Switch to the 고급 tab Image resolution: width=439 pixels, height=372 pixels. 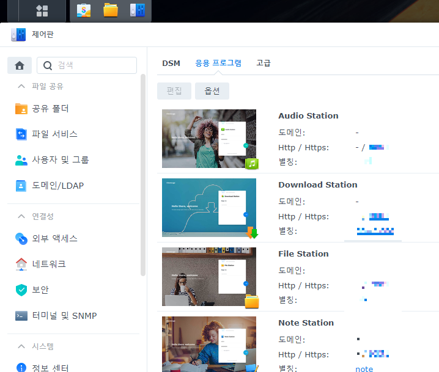pyautogui.click(x=264, y=63)
